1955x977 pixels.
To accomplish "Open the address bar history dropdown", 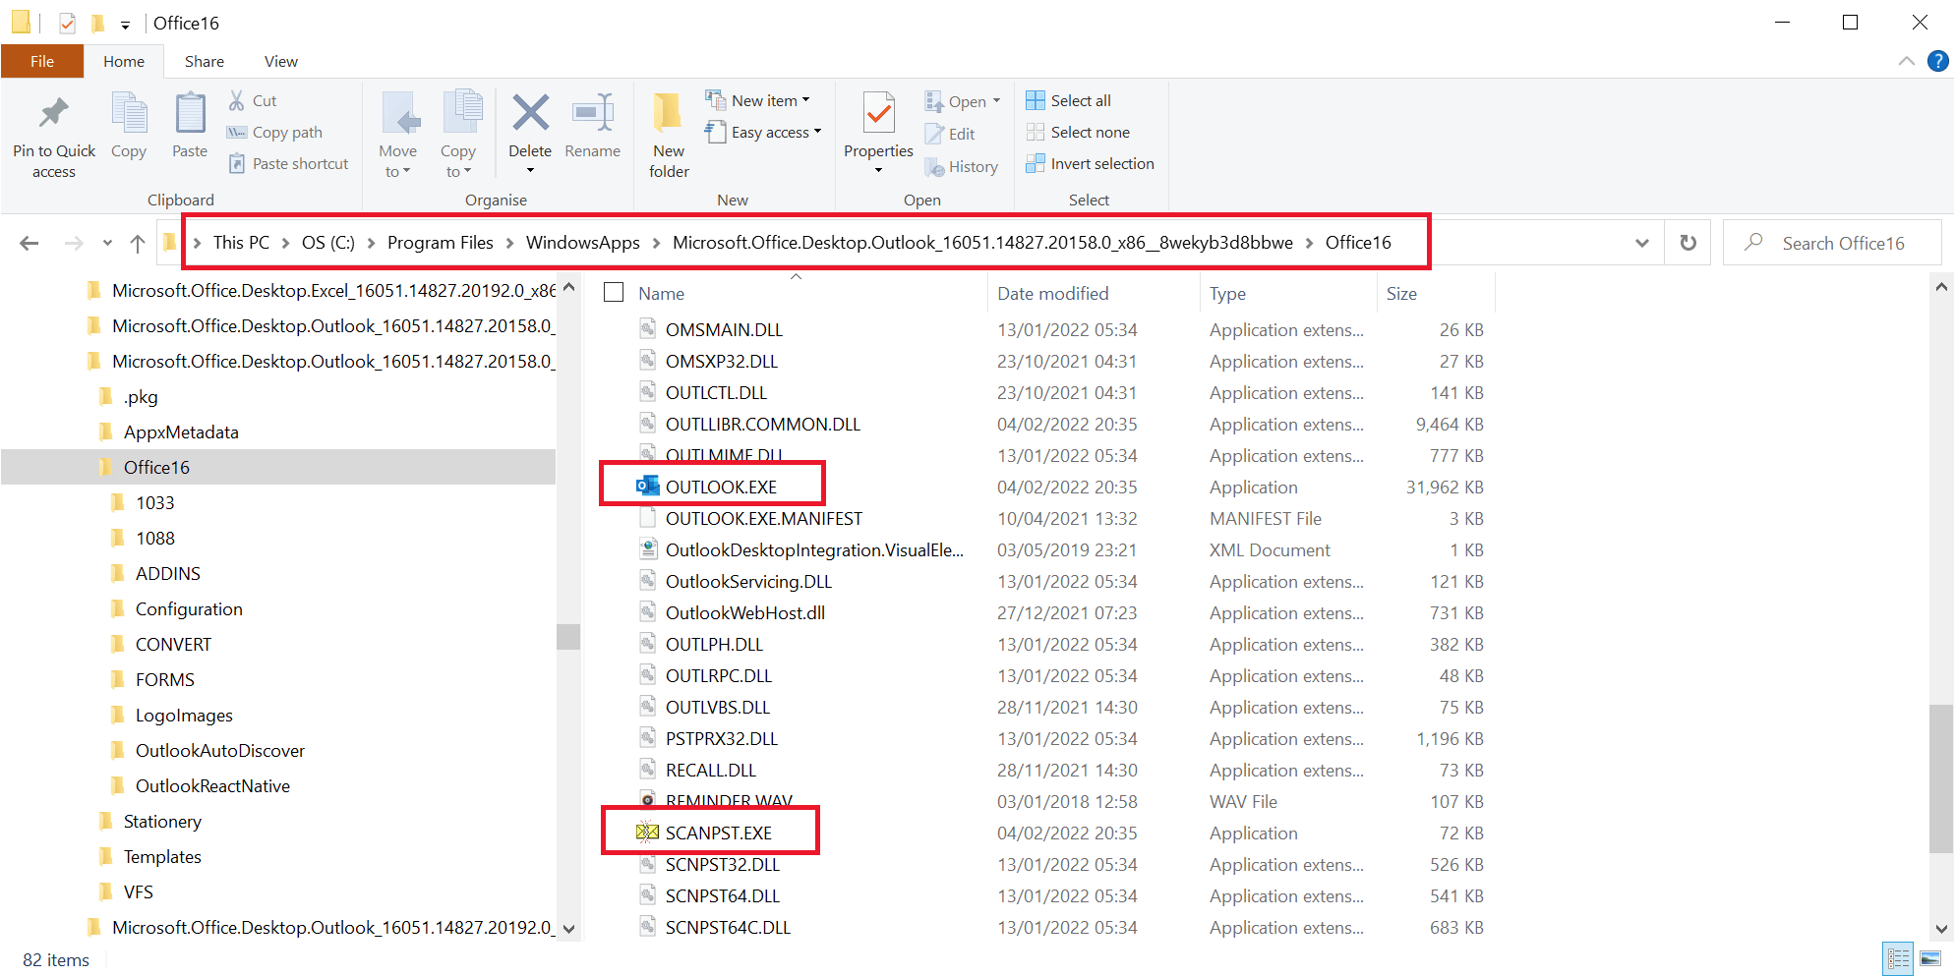I will click(1641, 243).
